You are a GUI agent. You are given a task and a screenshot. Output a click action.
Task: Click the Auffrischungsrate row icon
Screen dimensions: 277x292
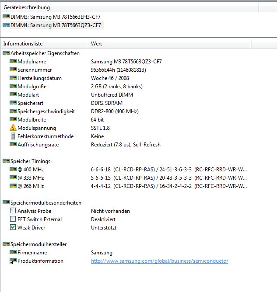[13, 144]
